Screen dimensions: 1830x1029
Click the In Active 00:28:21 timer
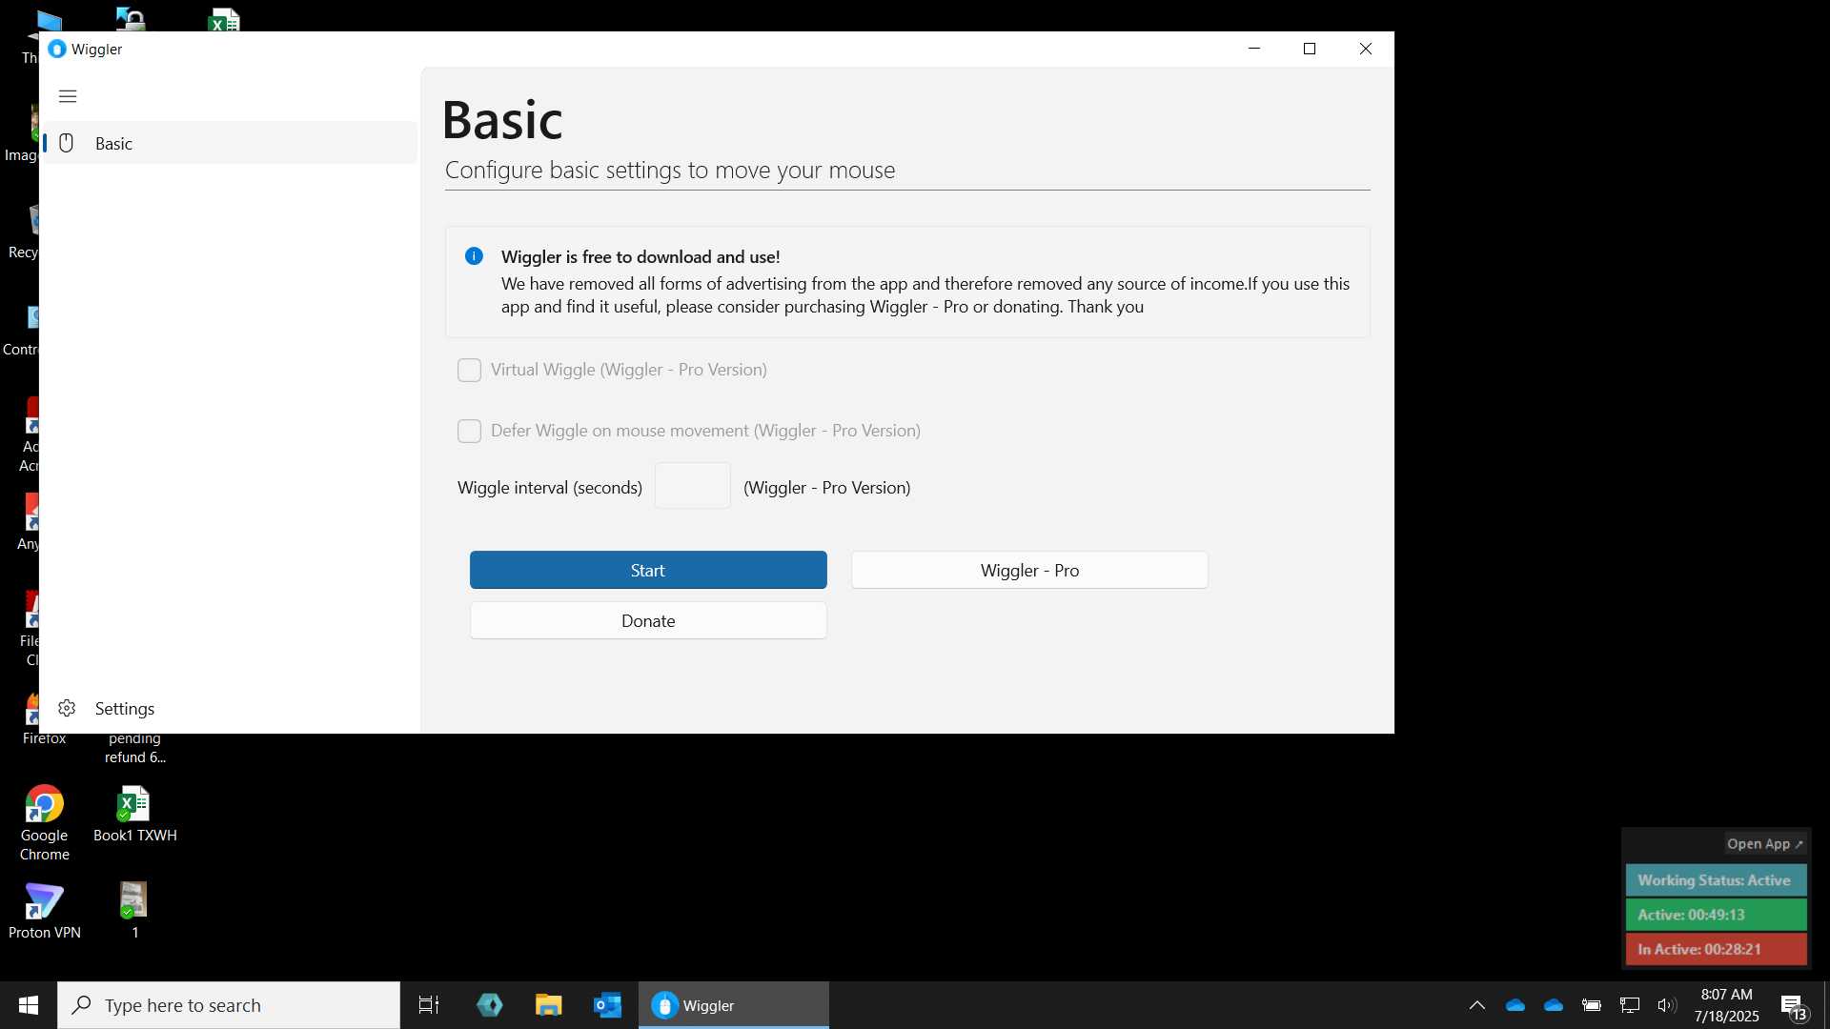(x=1716, y=949)
